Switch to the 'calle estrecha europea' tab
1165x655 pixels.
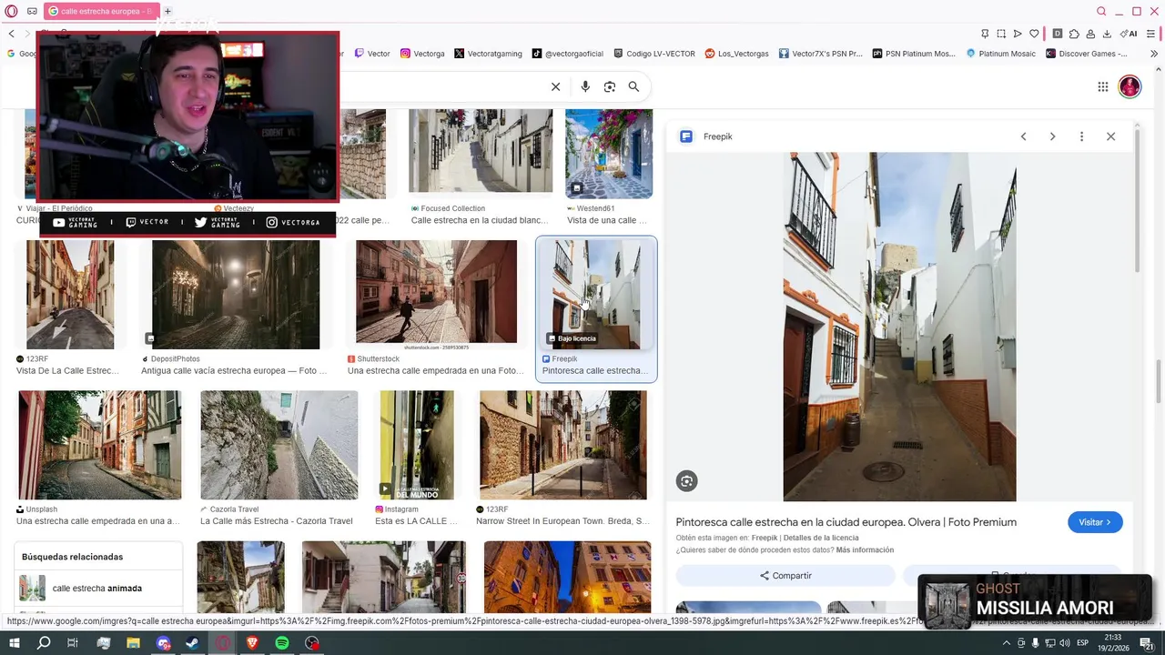[100, 11]
